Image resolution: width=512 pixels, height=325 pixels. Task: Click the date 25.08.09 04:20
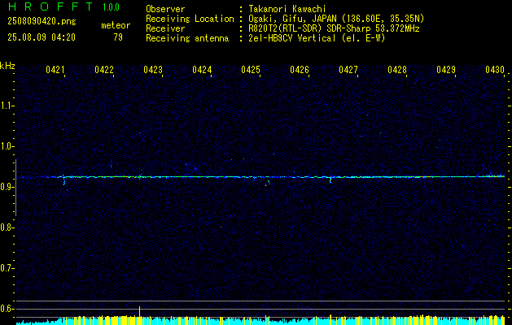click(x=42, y=37)
